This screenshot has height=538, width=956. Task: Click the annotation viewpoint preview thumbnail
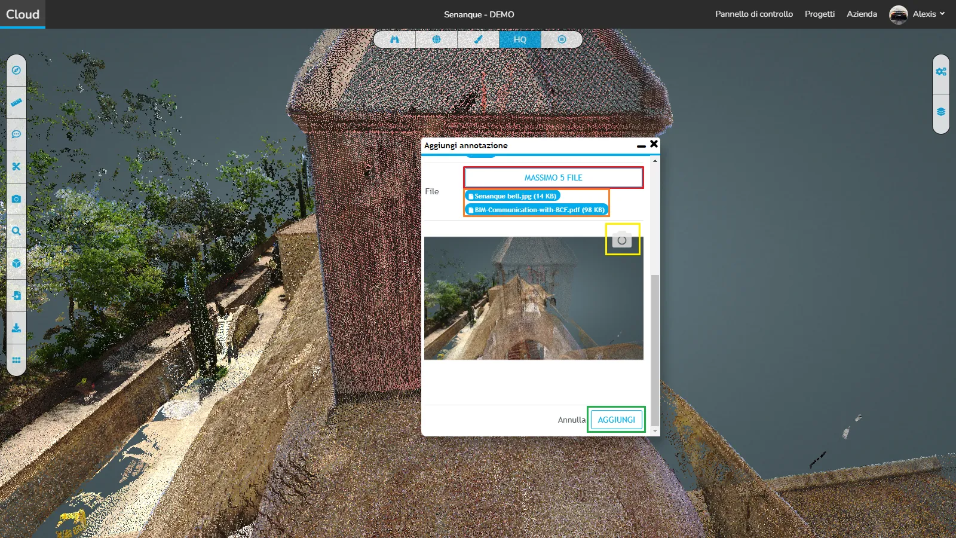(x=534, y=298)
